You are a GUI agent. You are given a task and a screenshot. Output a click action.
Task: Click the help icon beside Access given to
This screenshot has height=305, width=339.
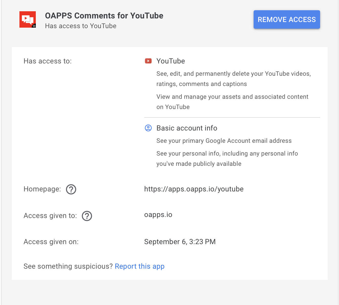coord(87,216)
